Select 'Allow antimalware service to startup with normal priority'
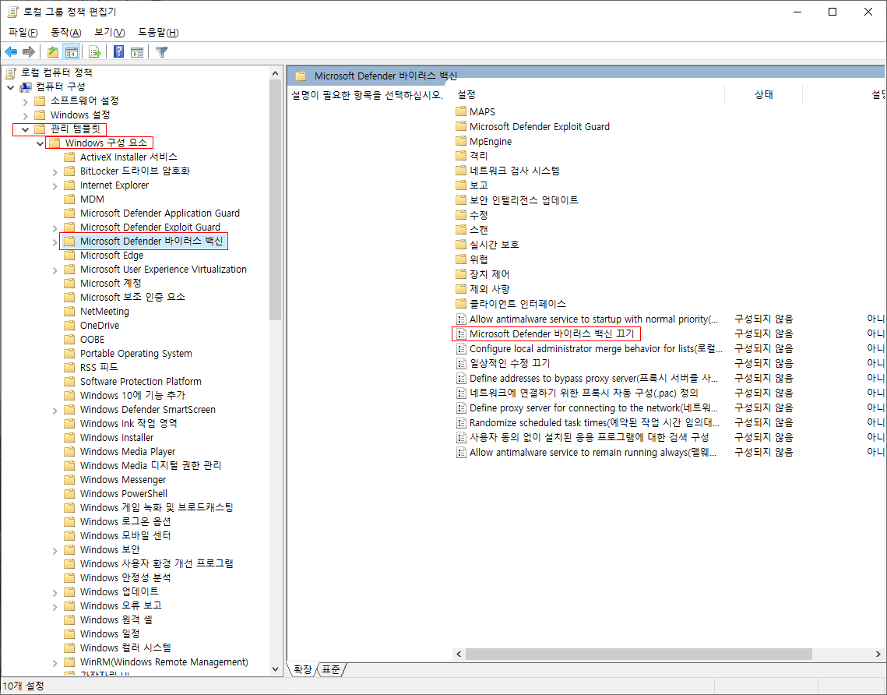The height and width of the screenshot is (695, 887). [593, 319]
